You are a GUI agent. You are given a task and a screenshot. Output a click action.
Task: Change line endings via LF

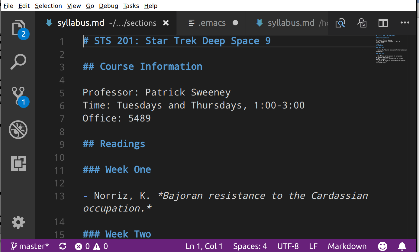click(313, 246)
